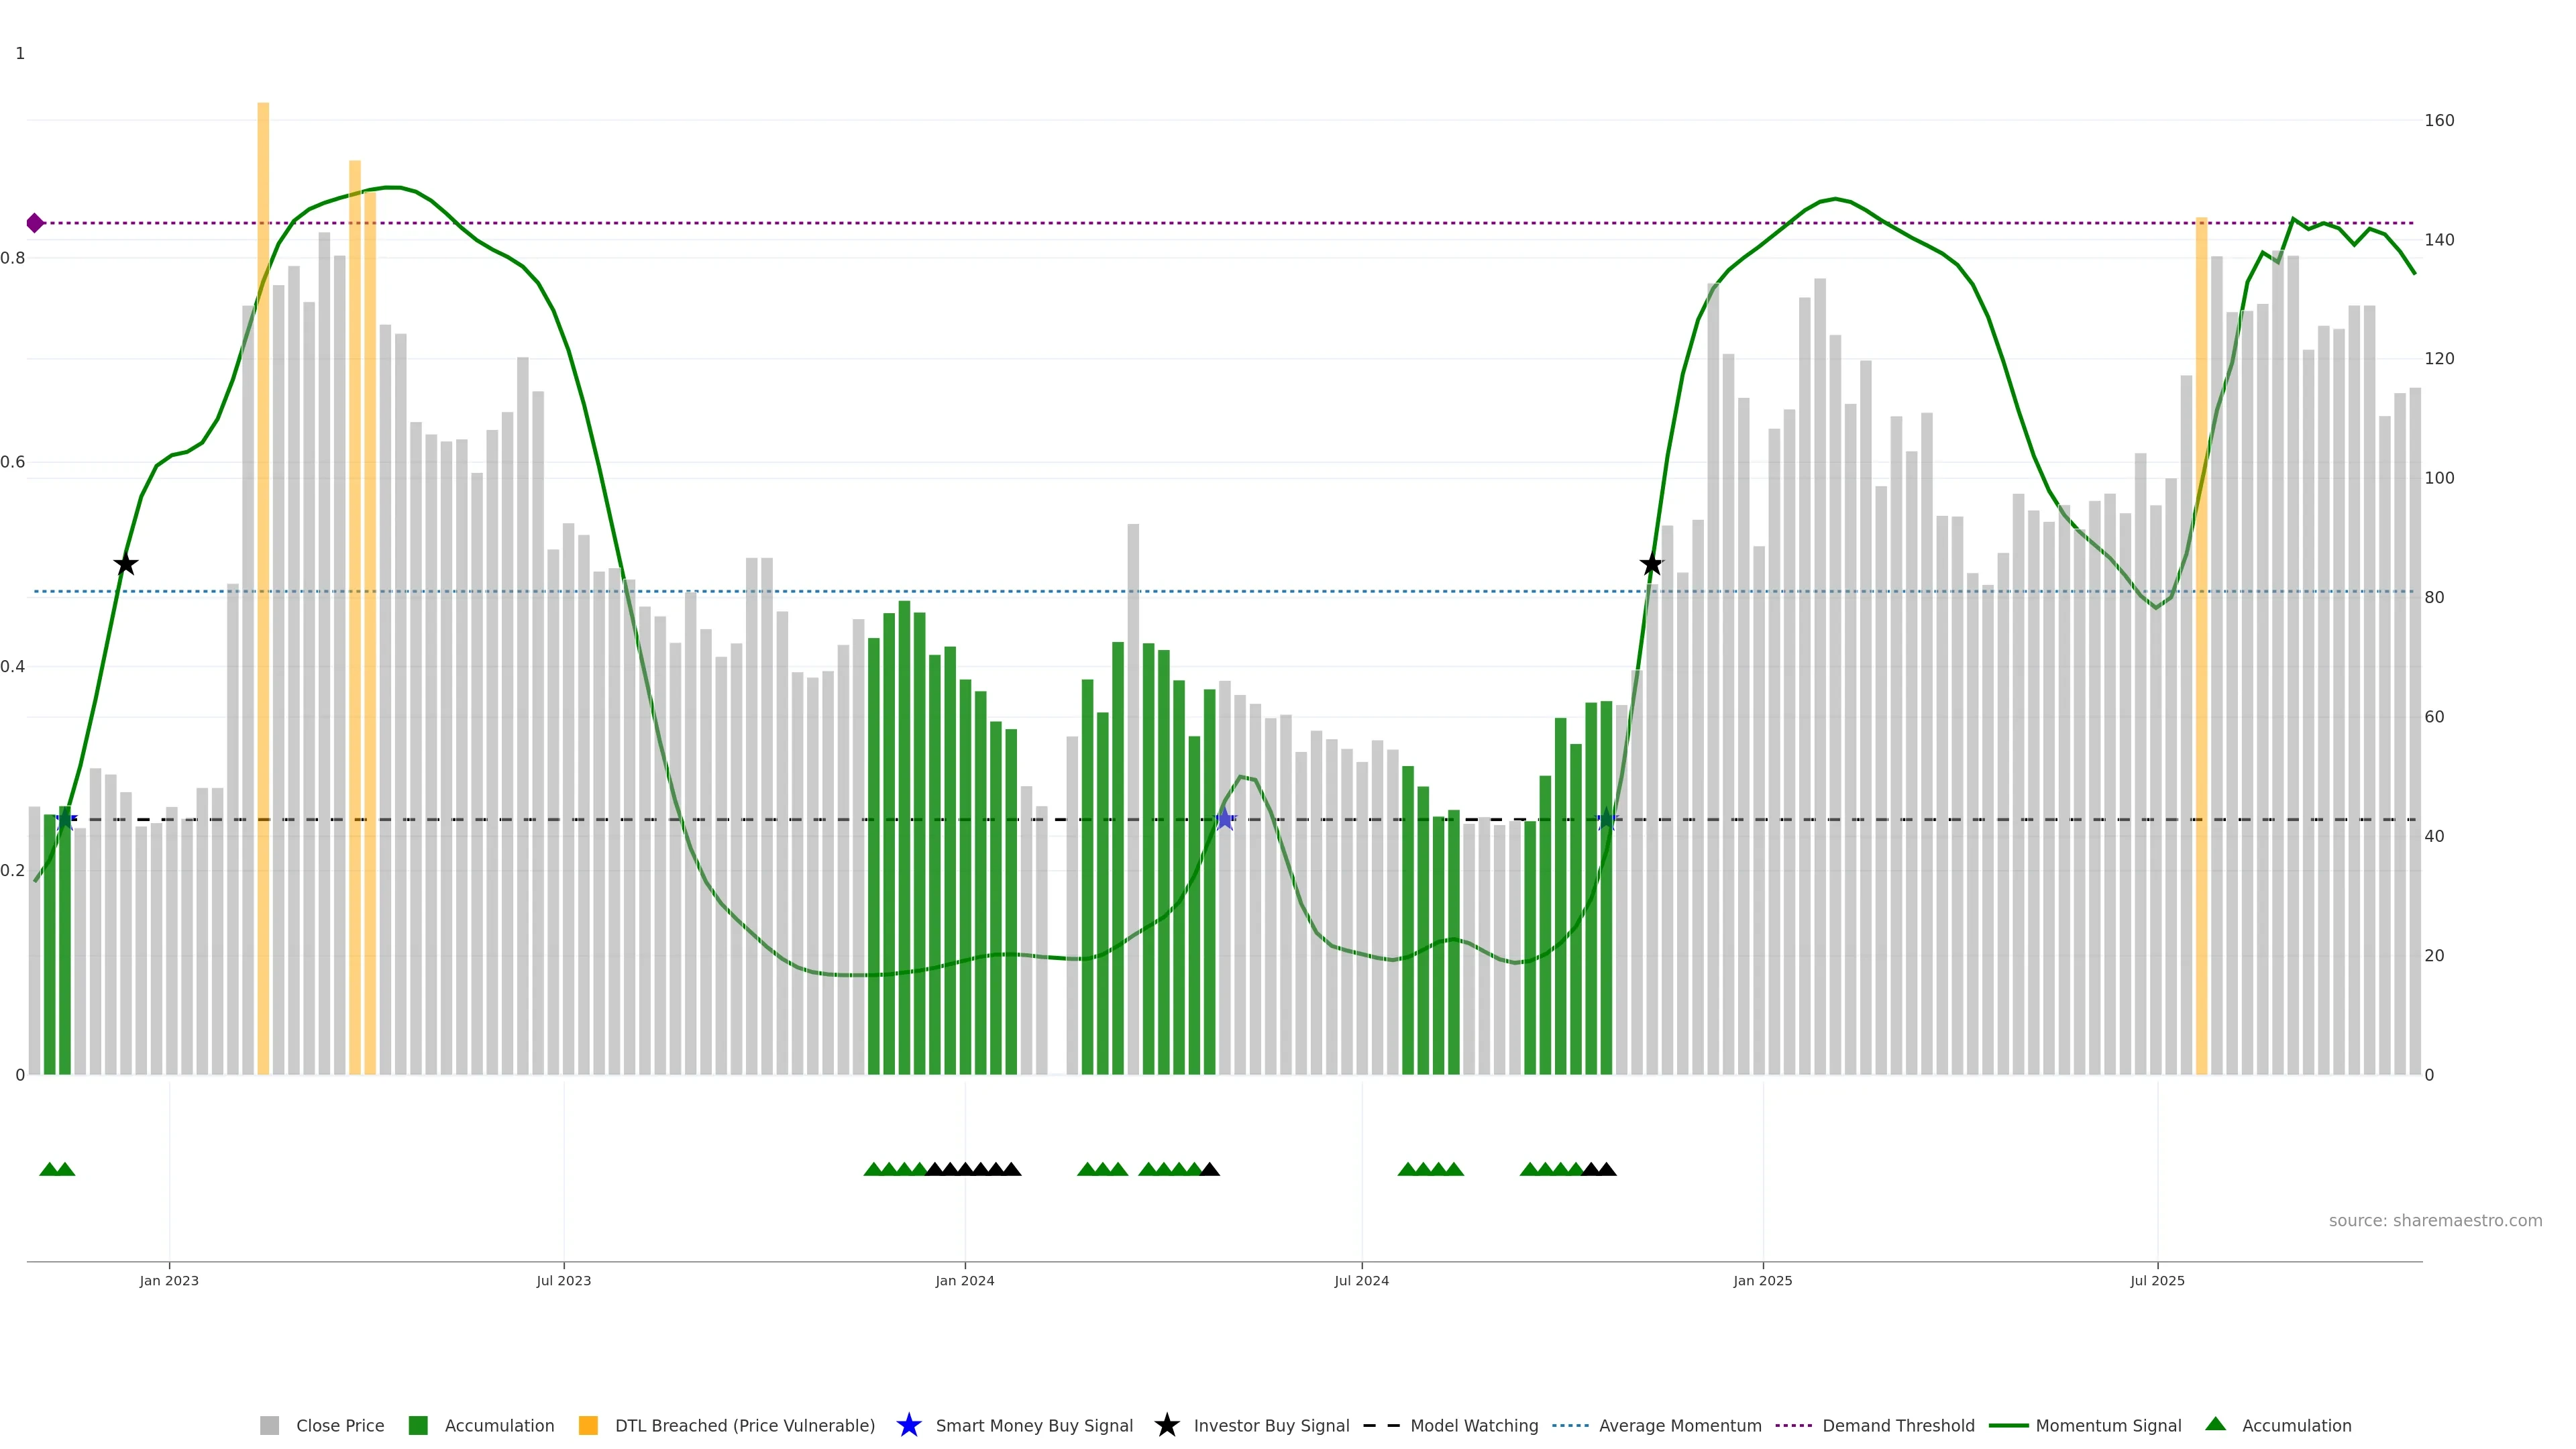This screenshot has width=2576, height=1449.
Task: Toggle the Momentum Signal legend entry
Action: 2107,1425
